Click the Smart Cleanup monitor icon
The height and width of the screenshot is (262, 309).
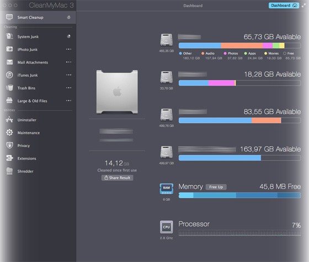(9, 17)
